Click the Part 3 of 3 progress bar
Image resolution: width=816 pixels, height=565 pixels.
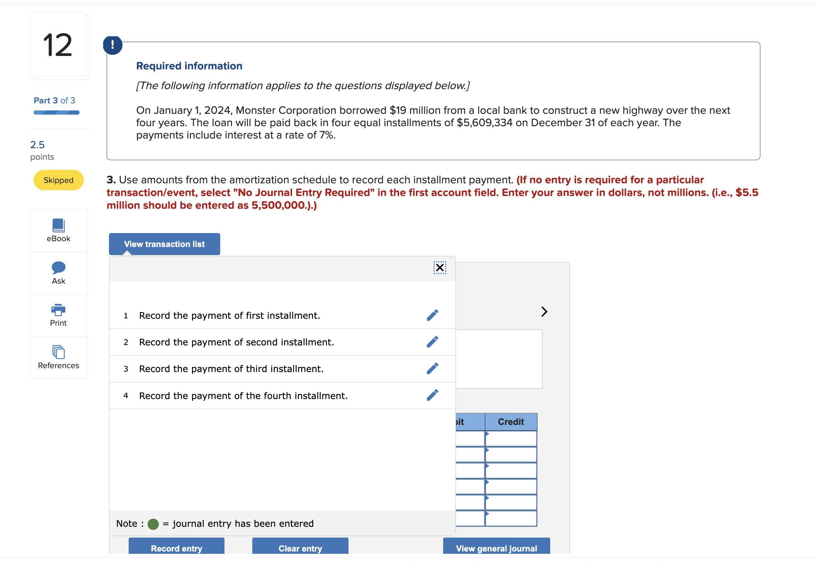coord(56,113)
